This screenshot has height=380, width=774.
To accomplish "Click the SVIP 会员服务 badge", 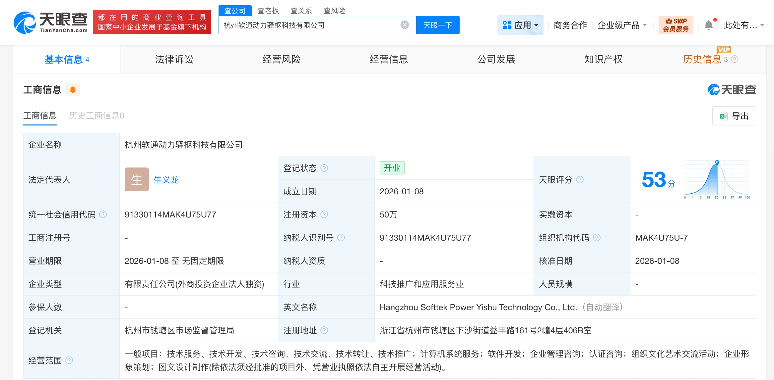I will pos(676,25).
